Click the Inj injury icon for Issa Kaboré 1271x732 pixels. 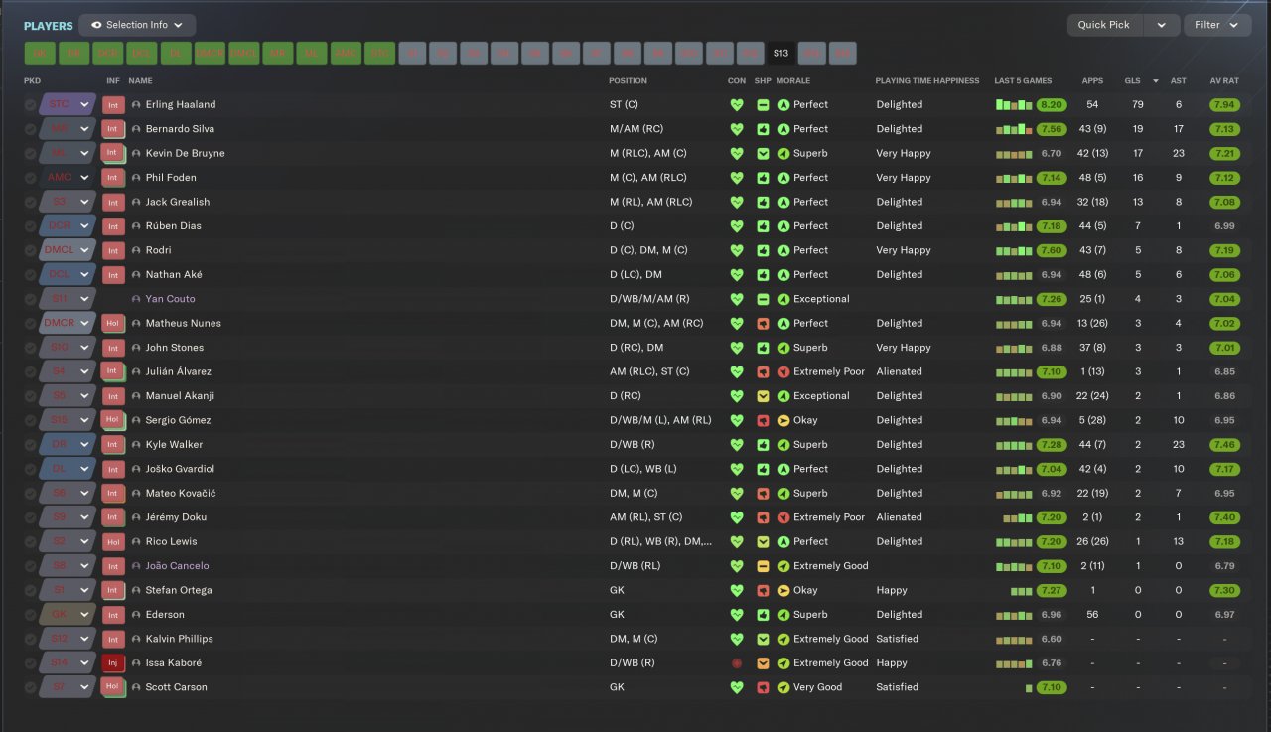tap(113, 662)
